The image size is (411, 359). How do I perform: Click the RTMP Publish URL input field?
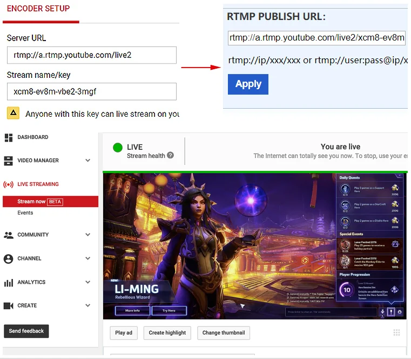(x=316, y=38)
